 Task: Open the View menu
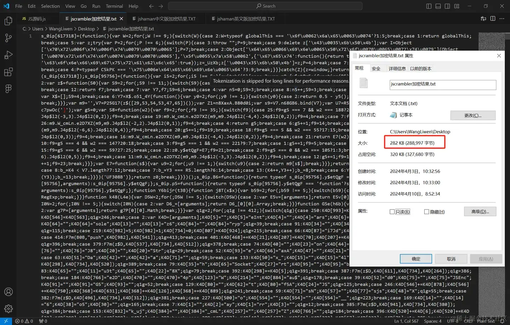[x=70, y=6]
